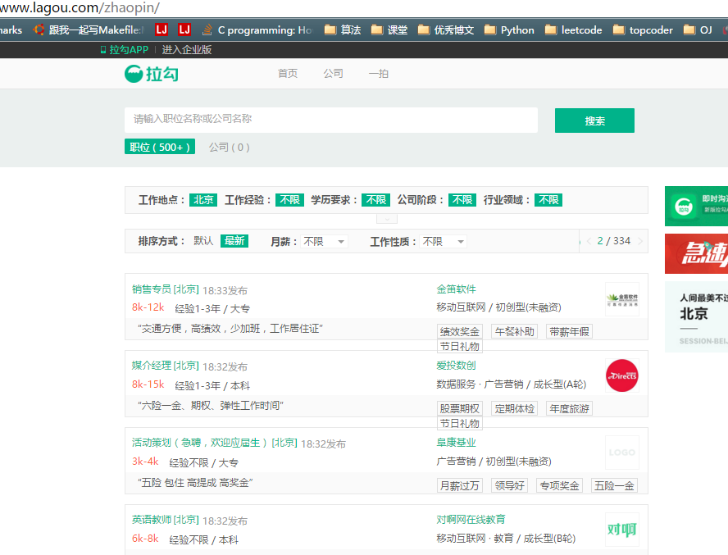
Task: Open the 拉勾APP link
Action: (125, 50)
